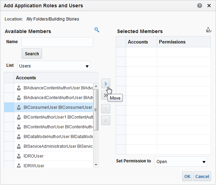Click the Move All double-arrow button

(x=105, y=95)
